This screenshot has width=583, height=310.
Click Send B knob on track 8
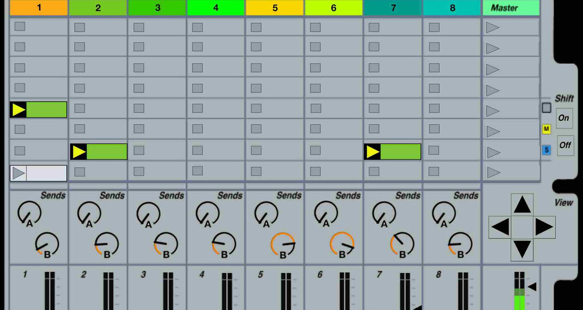[x=460, y=244]
